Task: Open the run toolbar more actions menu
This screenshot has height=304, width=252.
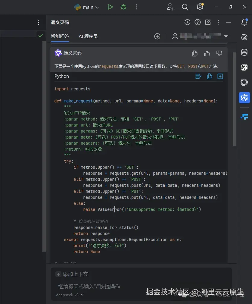Action: click(137, 7)
